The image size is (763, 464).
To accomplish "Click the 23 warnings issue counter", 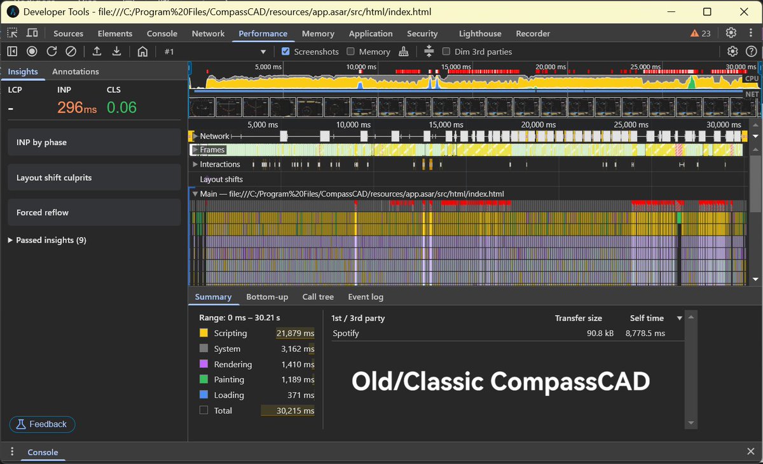I will click(x=701, y=33).
